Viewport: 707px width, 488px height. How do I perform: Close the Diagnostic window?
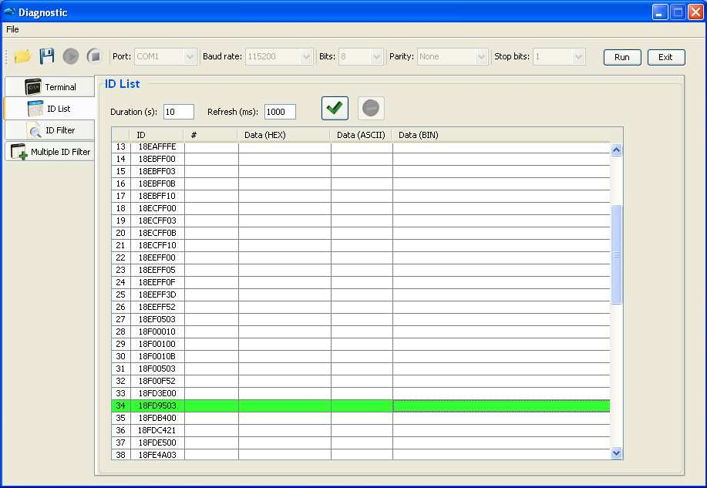pos(695,12)
